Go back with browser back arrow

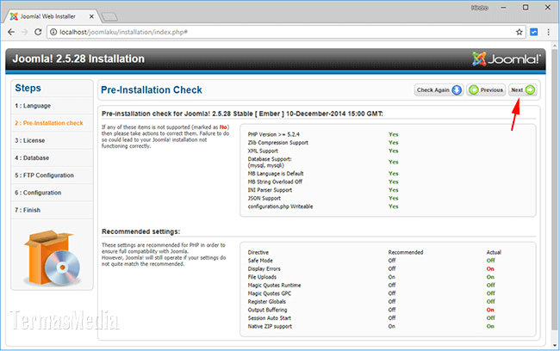(x=11, y=32)
